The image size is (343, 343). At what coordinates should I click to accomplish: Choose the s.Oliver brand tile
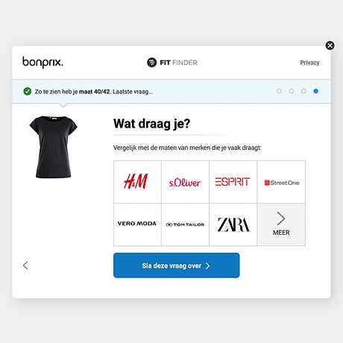point(185,182)
